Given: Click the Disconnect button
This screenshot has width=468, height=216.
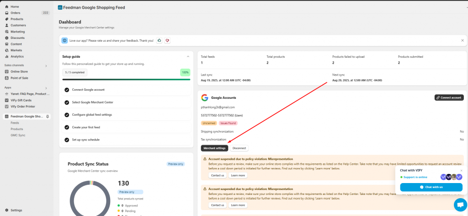Looking at the screenshot, I should point(239,148).
